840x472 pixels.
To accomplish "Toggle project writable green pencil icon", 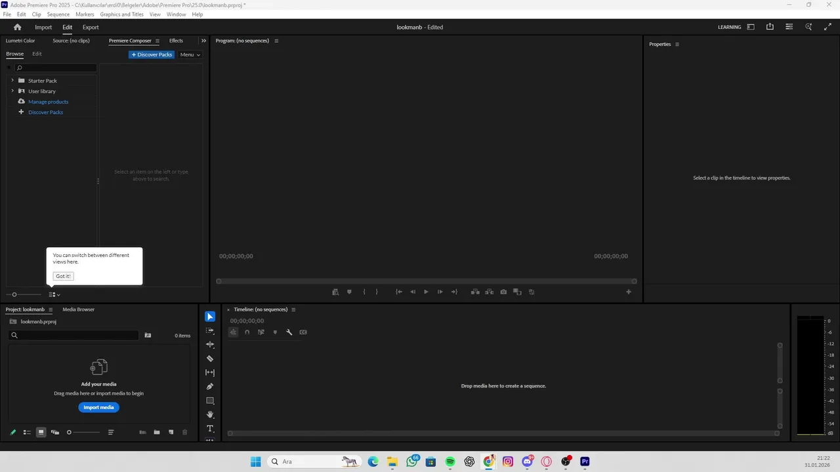I will click(x=12, y=432).
